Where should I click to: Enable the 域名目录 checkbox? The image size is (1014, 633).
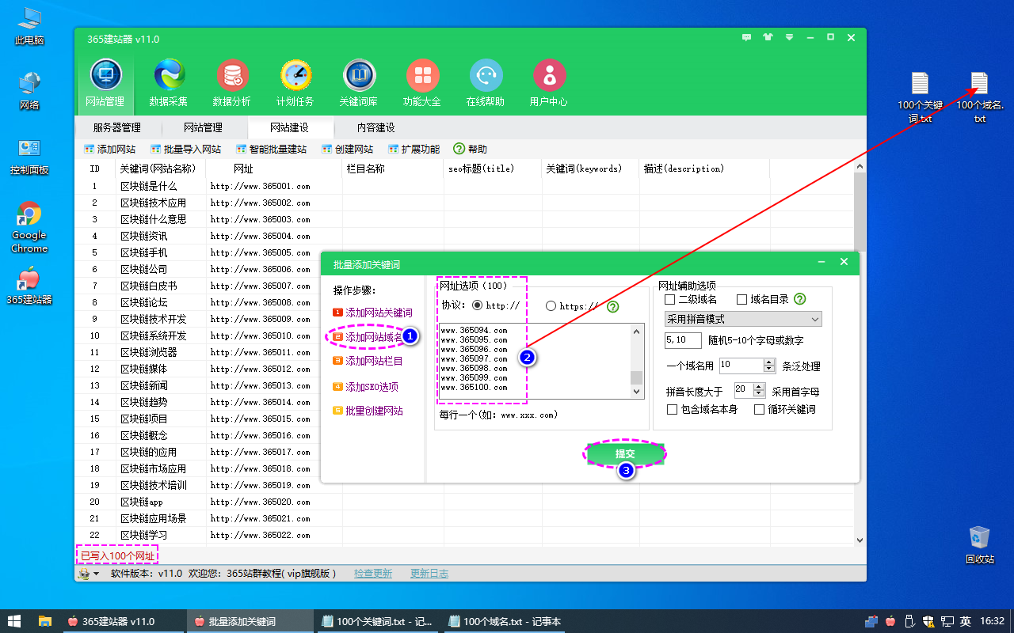[742, 299]
